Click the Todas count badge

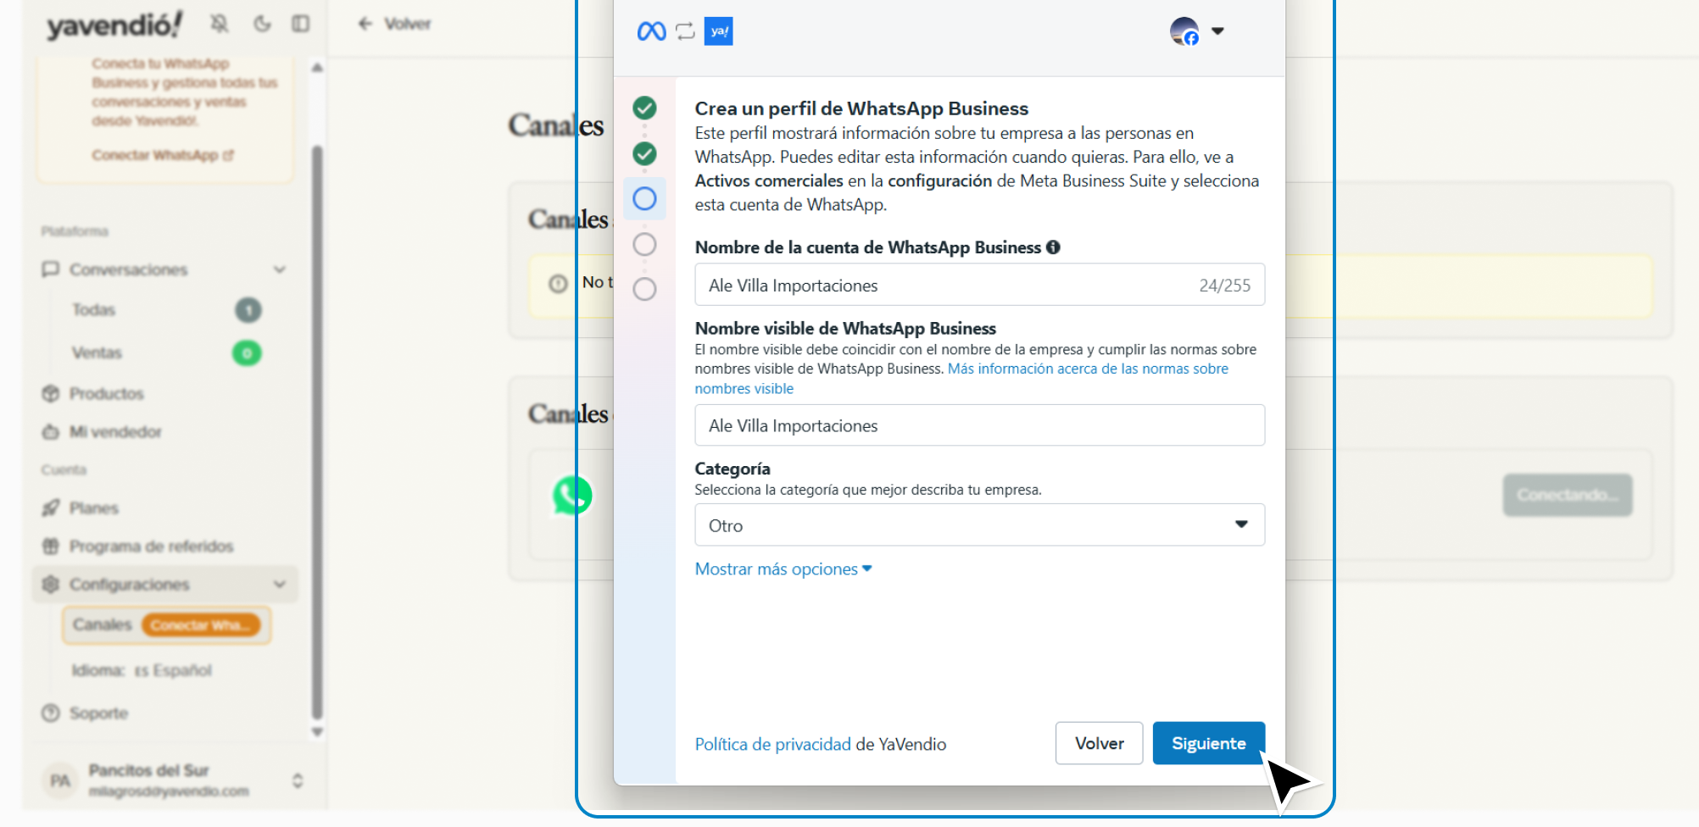click(x=248, y=310)
